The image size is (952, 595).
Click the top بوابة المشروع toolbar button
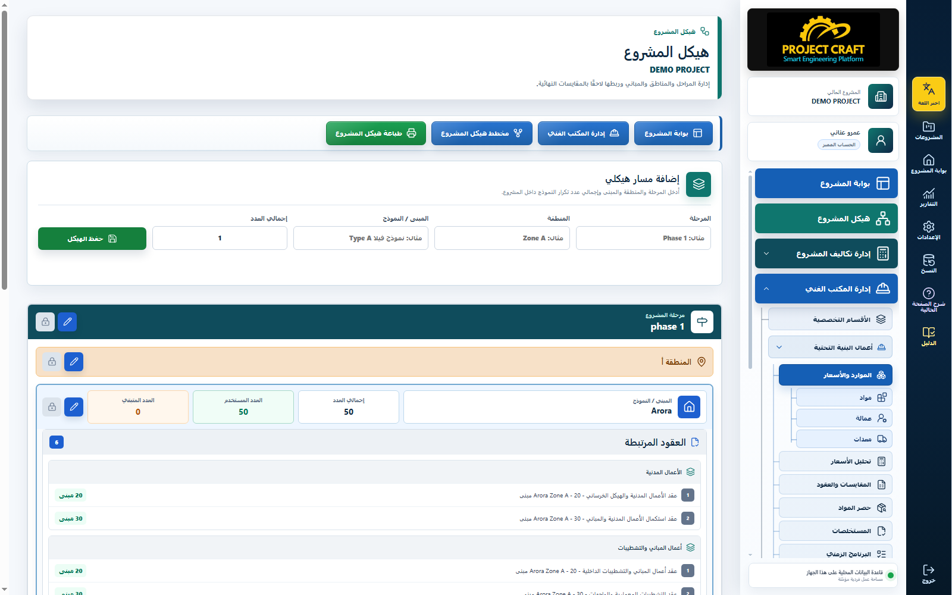pyautogui.click(x=673, y=133)
